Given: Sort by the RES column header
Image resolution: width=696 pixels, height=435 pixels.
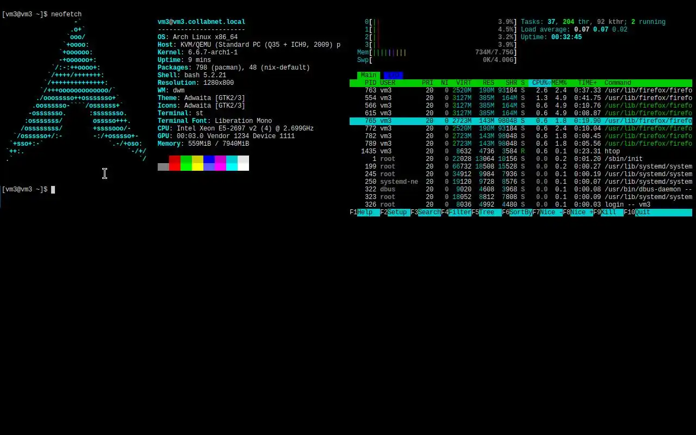Looking at the screenshot, I should [x=489, y=83].
